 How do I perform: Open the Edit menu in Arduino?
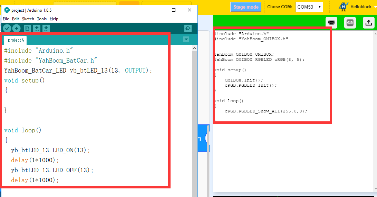[16, 19]
